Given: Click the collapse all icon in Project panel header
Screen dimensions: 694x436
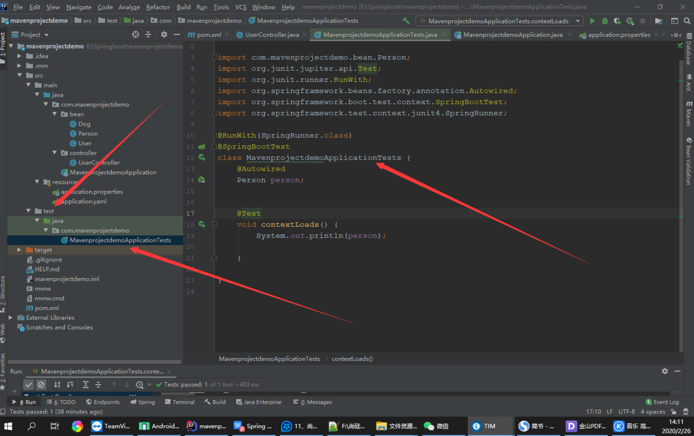Looking at the screenshot, I should coord(148,35).
